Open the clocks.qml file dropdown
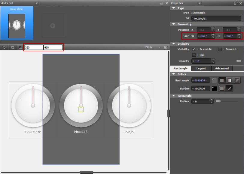244x174 pixels. [37, 3]
